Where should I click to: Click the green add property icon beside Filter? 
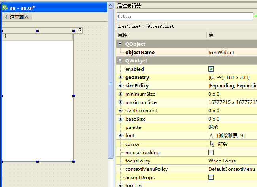pos(255,16)
